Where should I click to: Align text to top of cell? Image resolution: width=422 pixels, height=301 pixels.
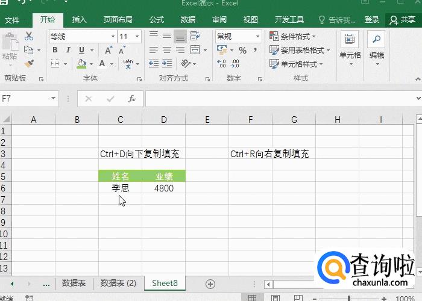click(154, 36)
